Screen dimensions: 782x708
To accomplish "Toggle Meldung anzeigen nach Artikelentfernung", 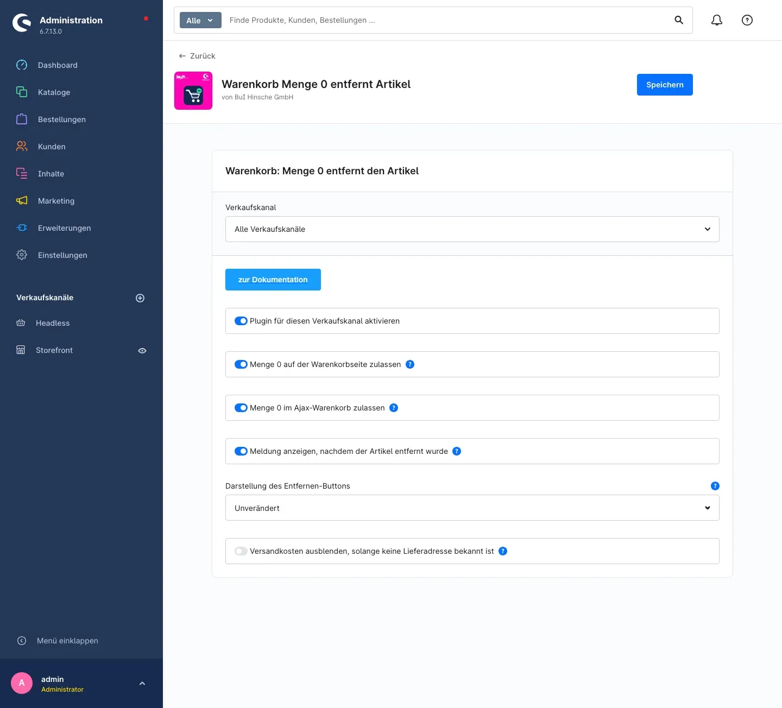I will tap(241, 451).
